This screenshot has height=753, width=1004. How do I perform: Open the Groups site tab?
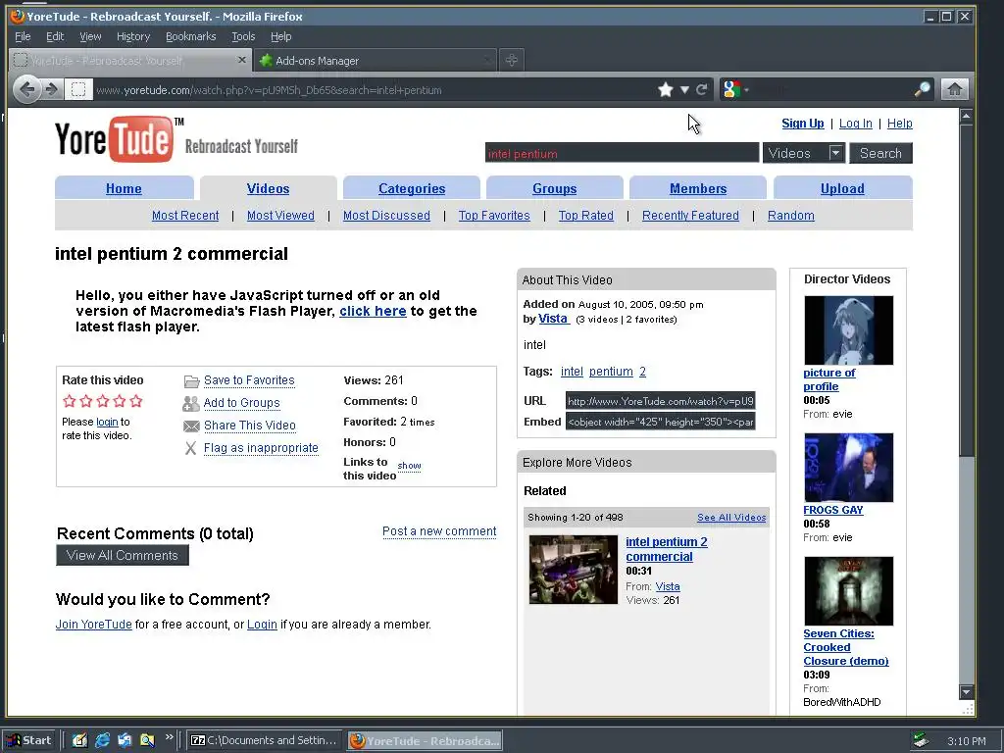555,188
